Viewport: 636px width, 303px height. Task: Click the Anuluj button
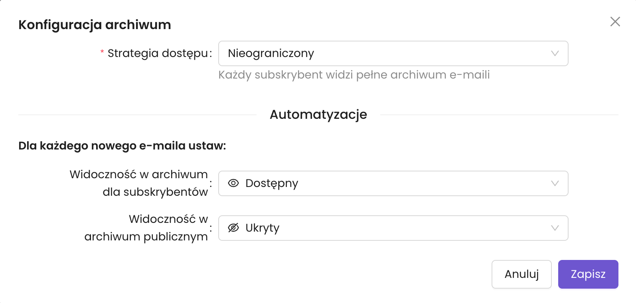pos(521,274)
